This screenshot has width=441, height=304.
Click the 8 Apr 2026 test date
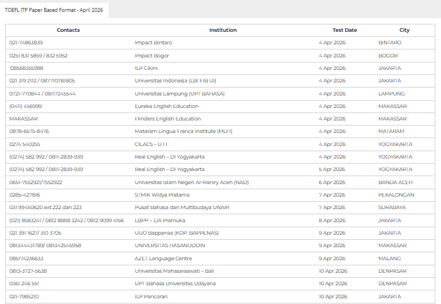[x=332, y=220]
